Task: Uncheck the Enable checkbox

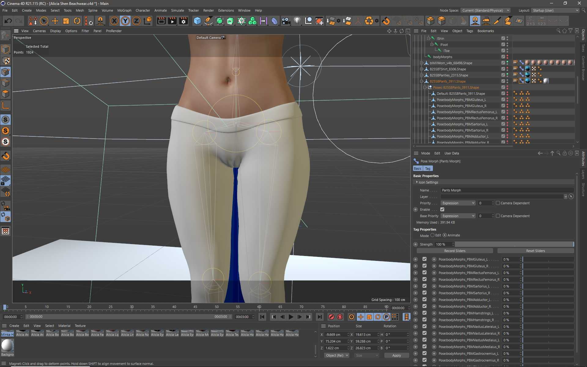Action: (442, 209)
